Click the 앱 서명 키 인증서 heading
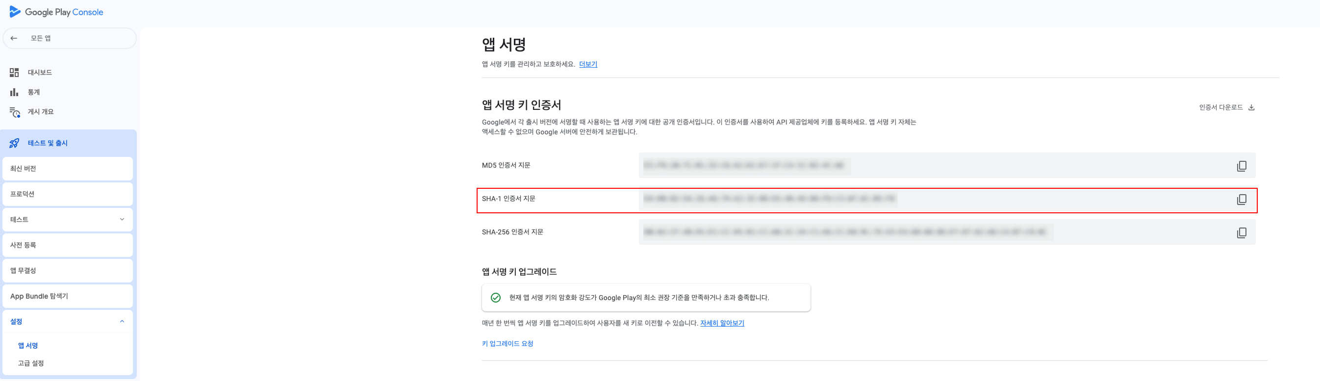This screenshot has height=381, width=1320. 521,105
